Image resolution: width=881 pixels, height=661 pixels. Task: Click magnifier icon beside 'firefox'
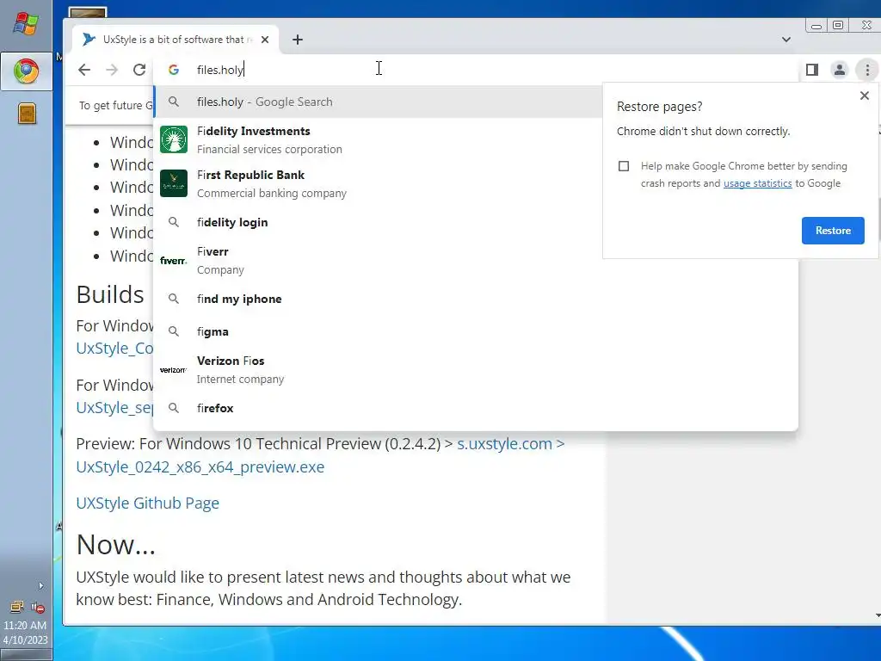point(174,408)
